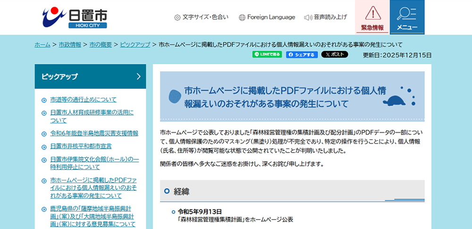
Task: Open 日置市非核平和都市宣言 link
Action: point(81,146)
